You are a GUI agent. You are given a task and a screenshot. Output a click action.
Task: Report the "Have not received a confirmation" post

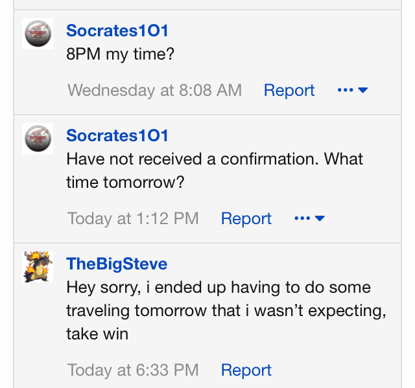pos(246,218)
